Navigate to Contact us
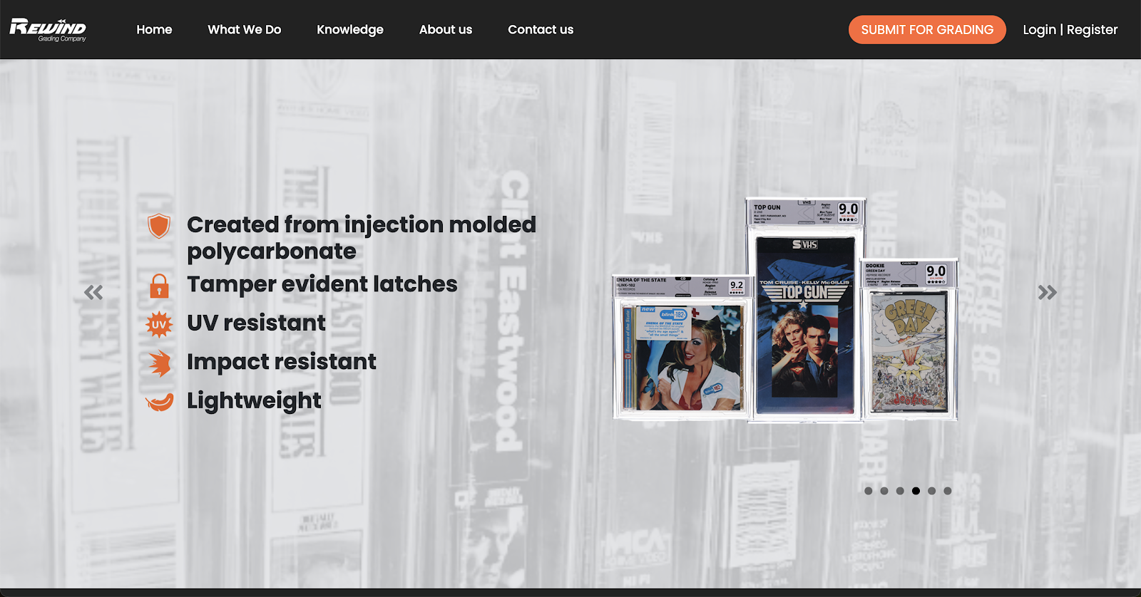This screenshot has width=1141, height=597. click(541, 29)
